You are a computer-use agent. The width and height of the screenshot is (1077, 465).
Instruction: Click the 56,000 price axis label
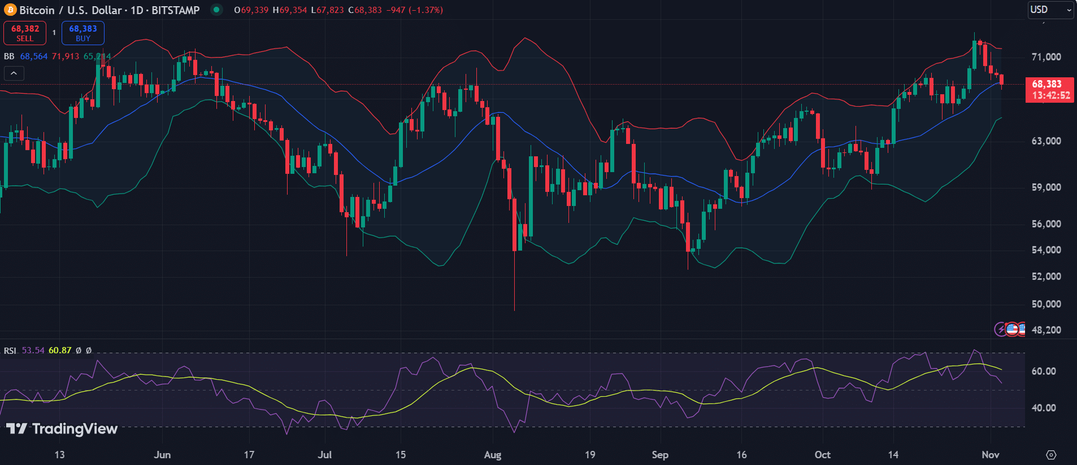pos(1046,224)
